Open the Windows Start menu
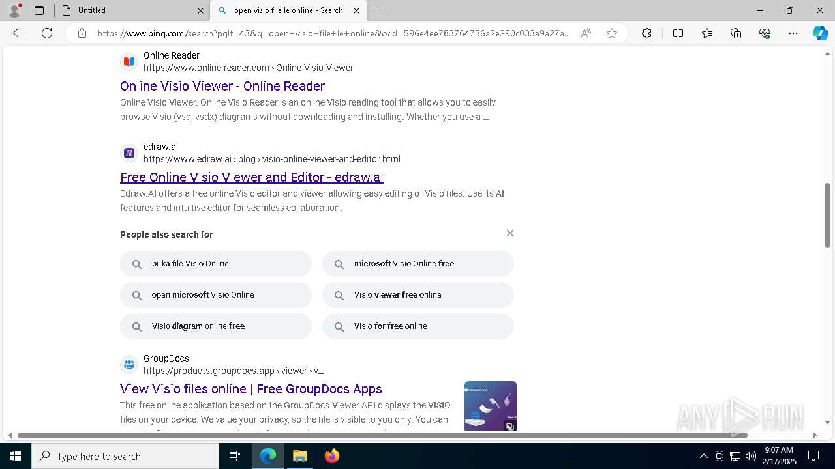Image resolution: width=835 pixels, height=469 pixels. pos(16,456)
